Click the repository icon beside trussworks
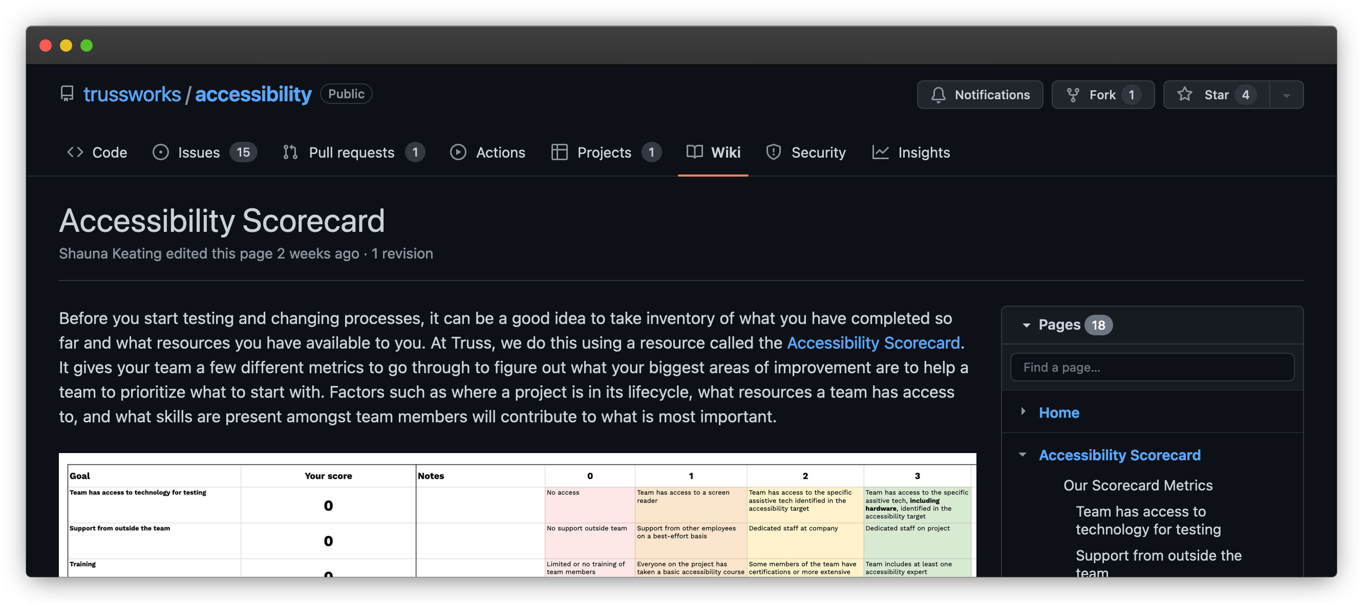This screenshot has height=603, width=1363. 67,94
